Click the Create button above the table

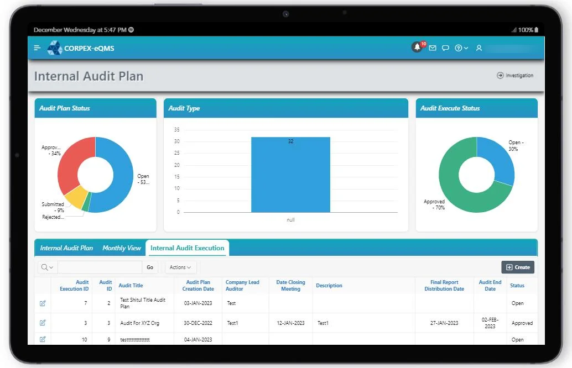point(518,267)
